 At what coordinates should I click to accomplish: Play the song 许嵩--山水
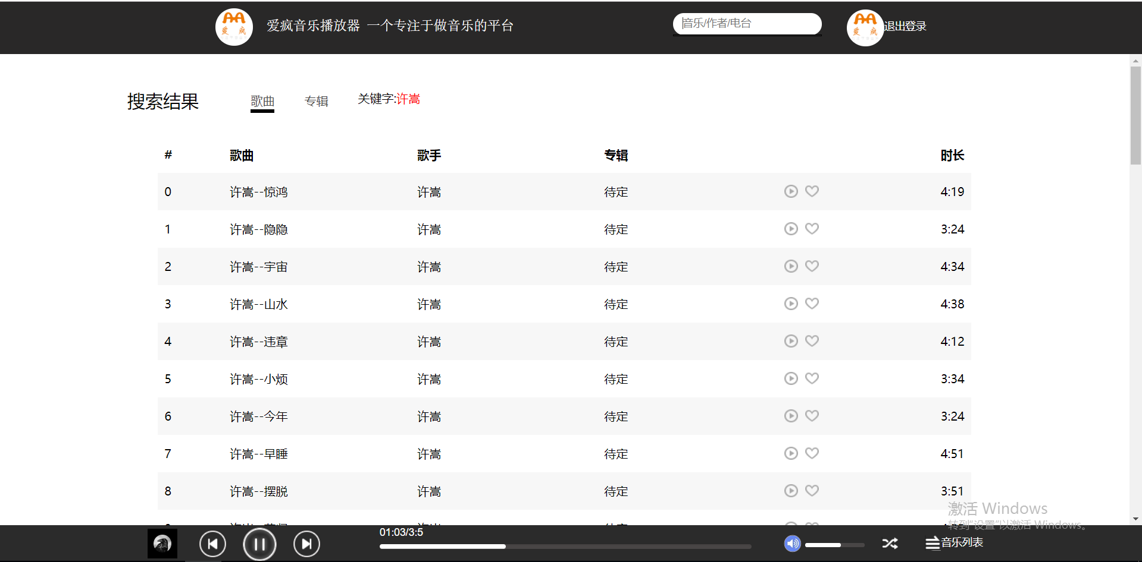coord(791,304)
